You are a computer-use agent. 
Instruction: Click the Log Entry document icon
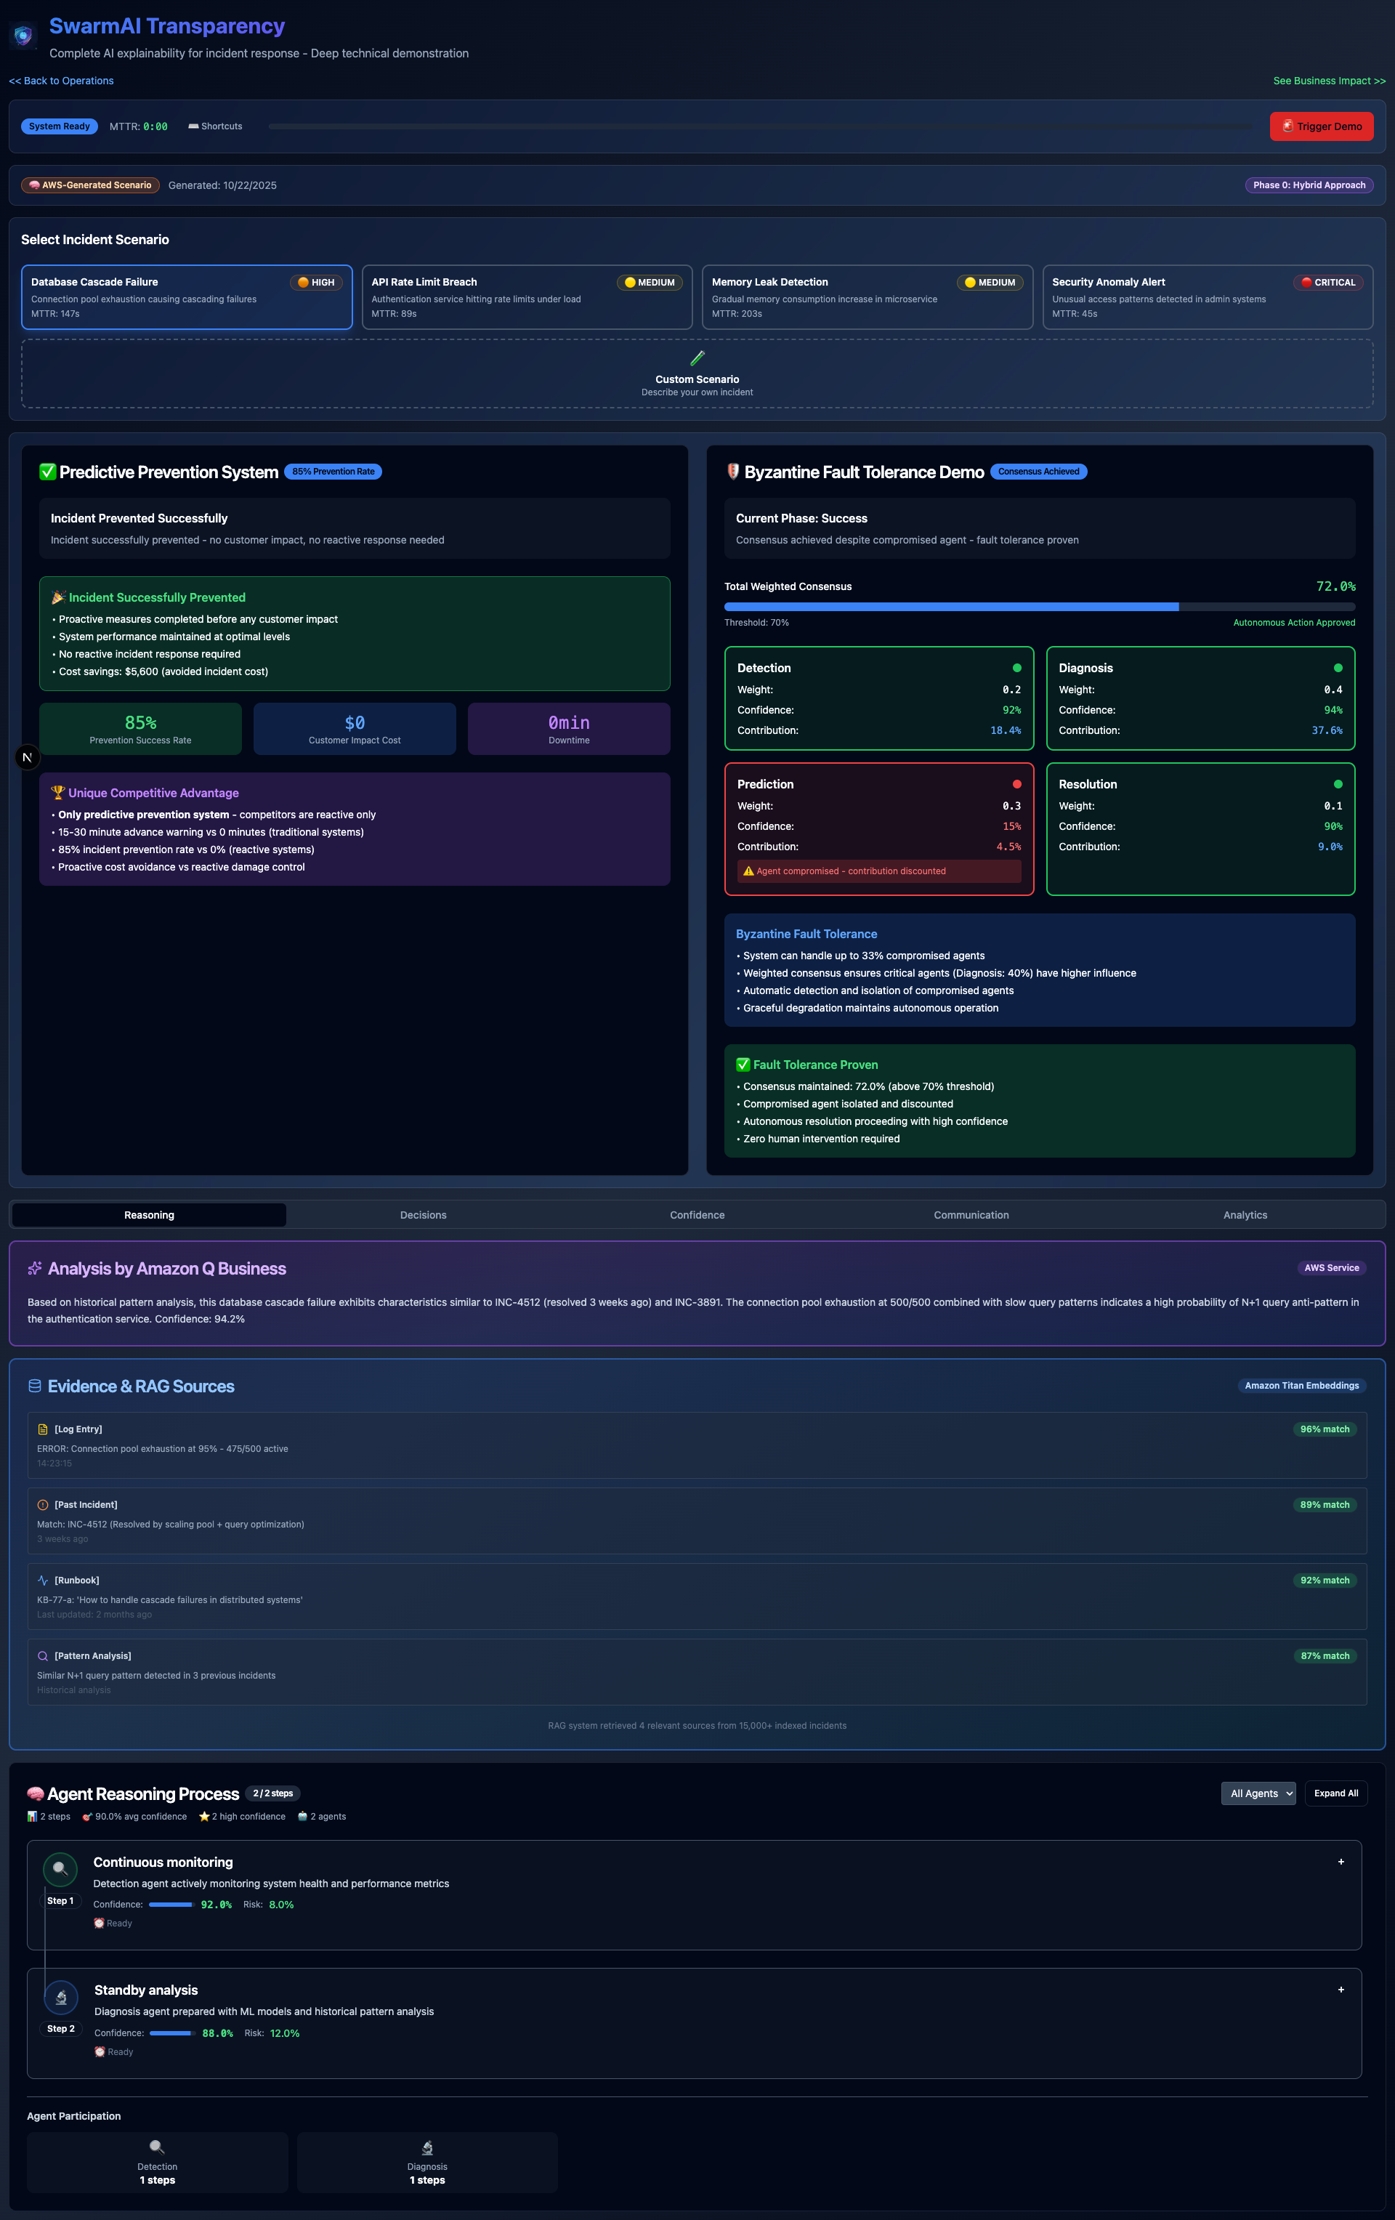42,1429
